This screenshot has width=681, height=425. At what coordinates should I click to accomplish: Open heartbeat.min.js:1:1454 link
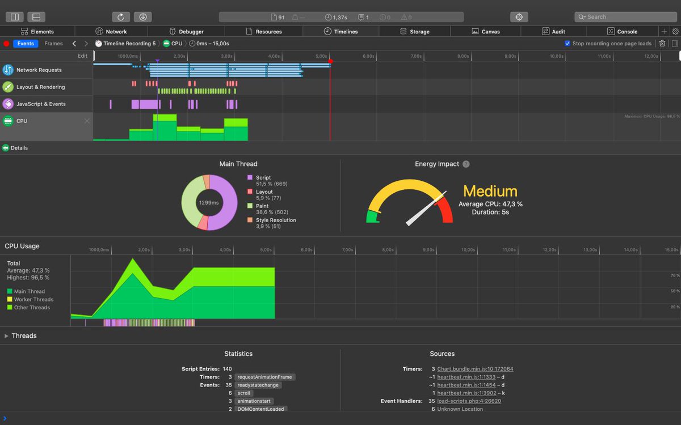point(466,385)
